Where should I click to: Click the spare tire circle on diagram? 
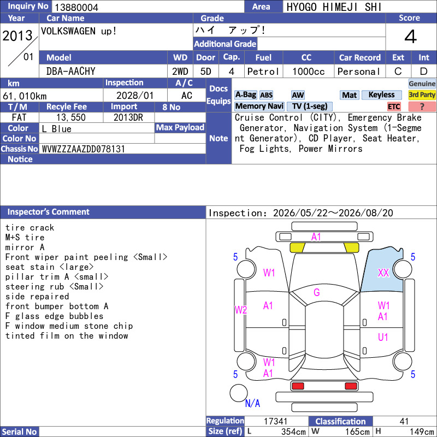239,393
